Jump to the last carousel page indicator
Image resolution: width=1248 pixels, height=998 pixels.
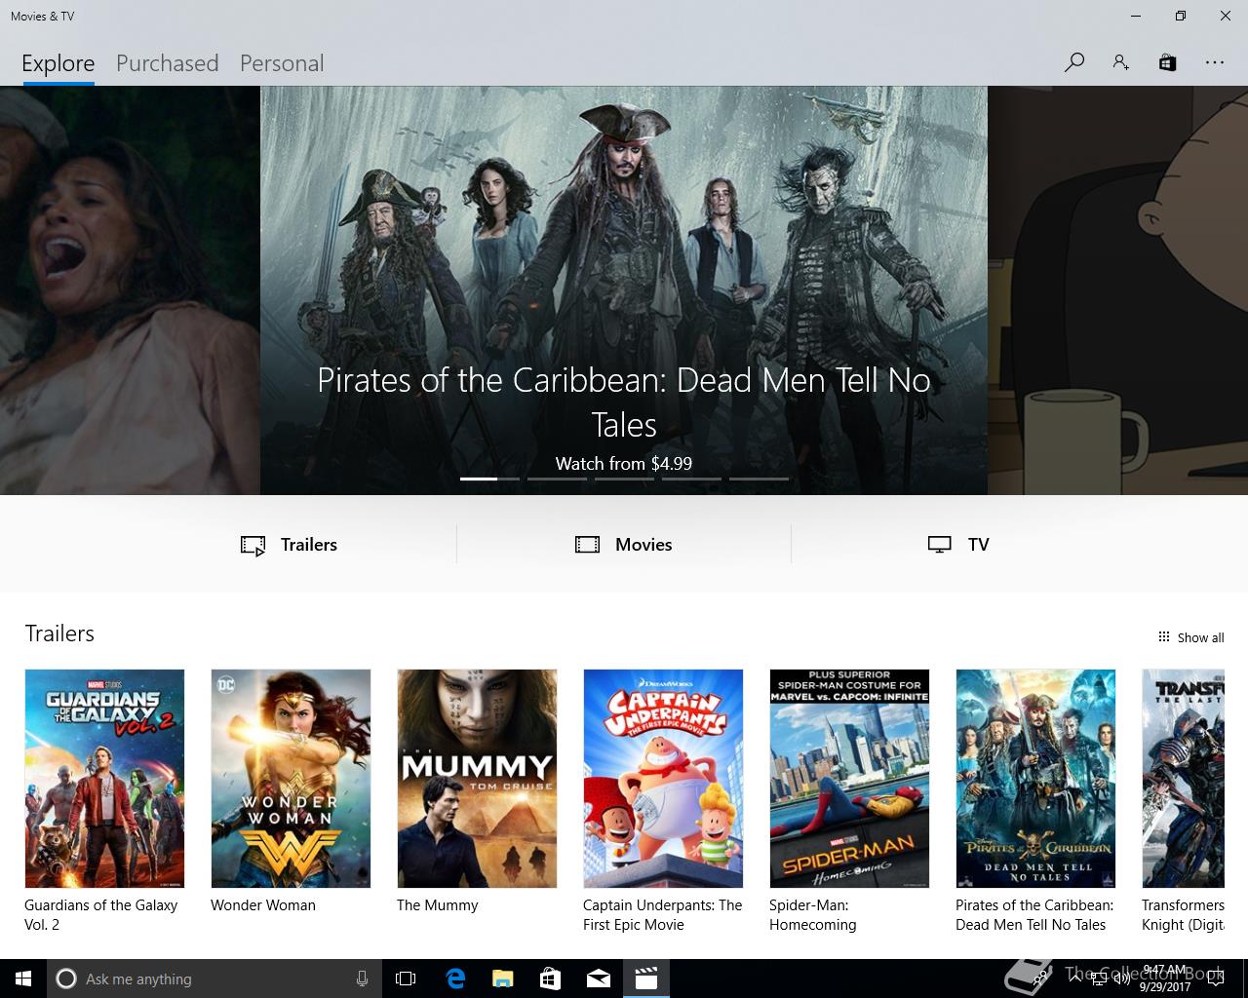point(759,479)
